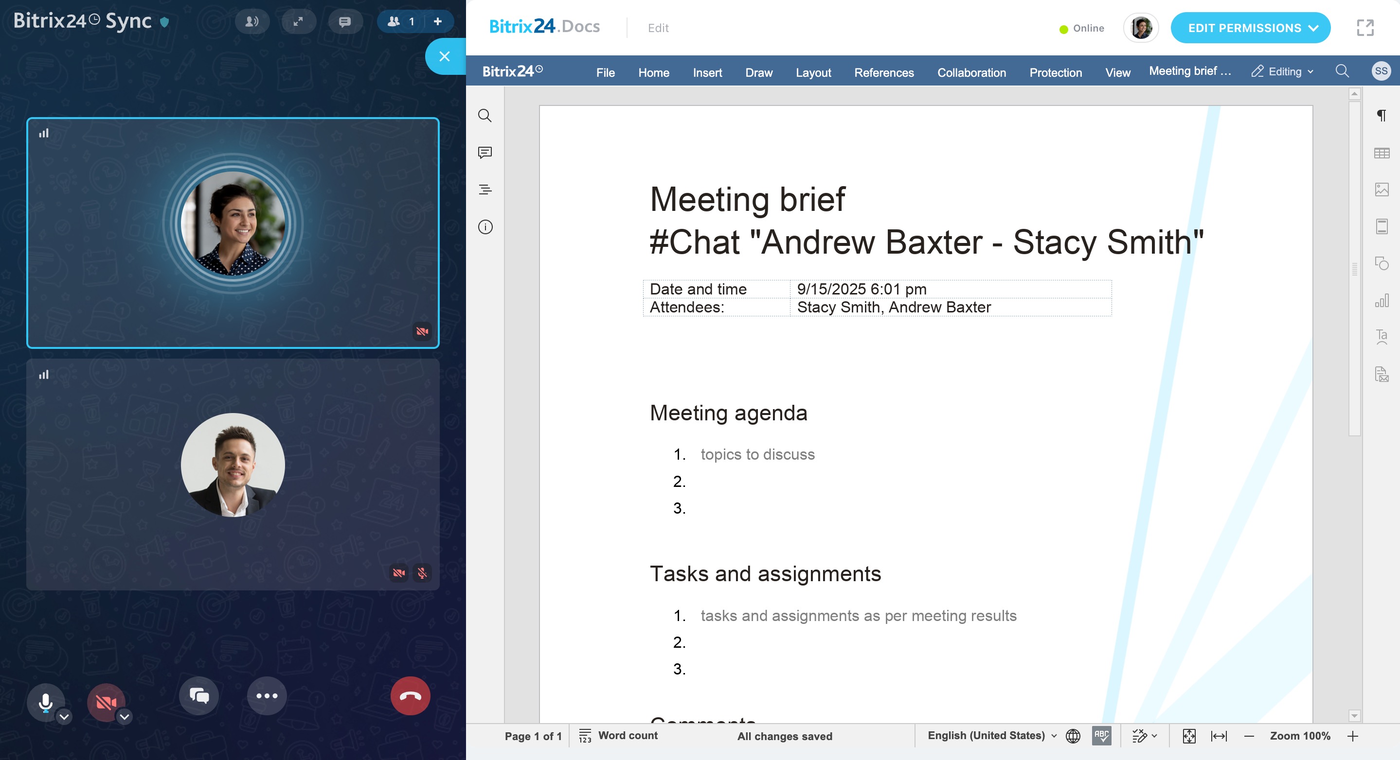Open table settings in right sidebar

pos(1381,153)
